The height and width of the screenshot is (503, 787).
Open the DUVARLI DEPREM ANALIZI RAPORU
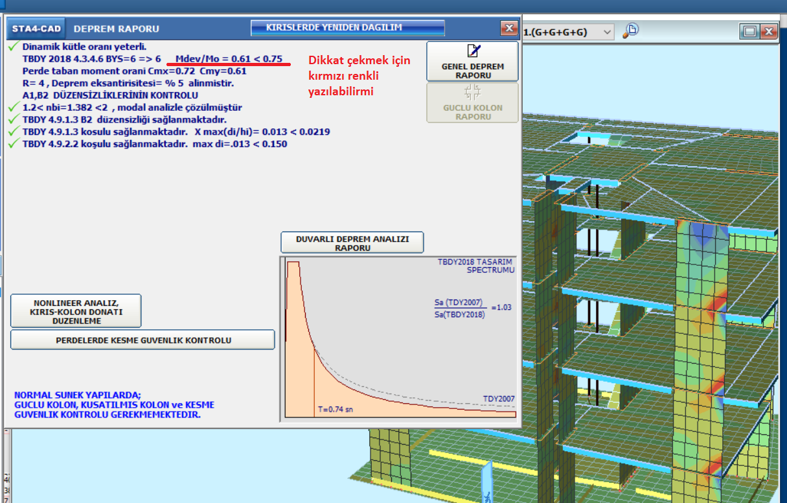(x=352, y=242)
